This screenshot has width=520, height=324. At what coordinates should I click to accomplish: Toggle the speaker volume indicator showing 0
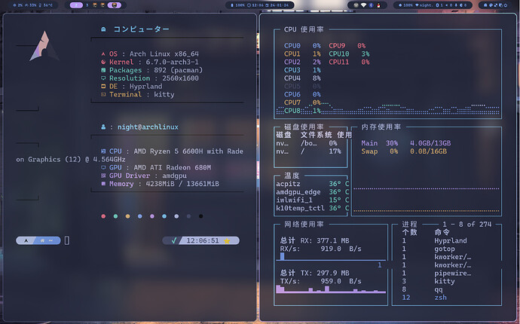coord(449,5)
